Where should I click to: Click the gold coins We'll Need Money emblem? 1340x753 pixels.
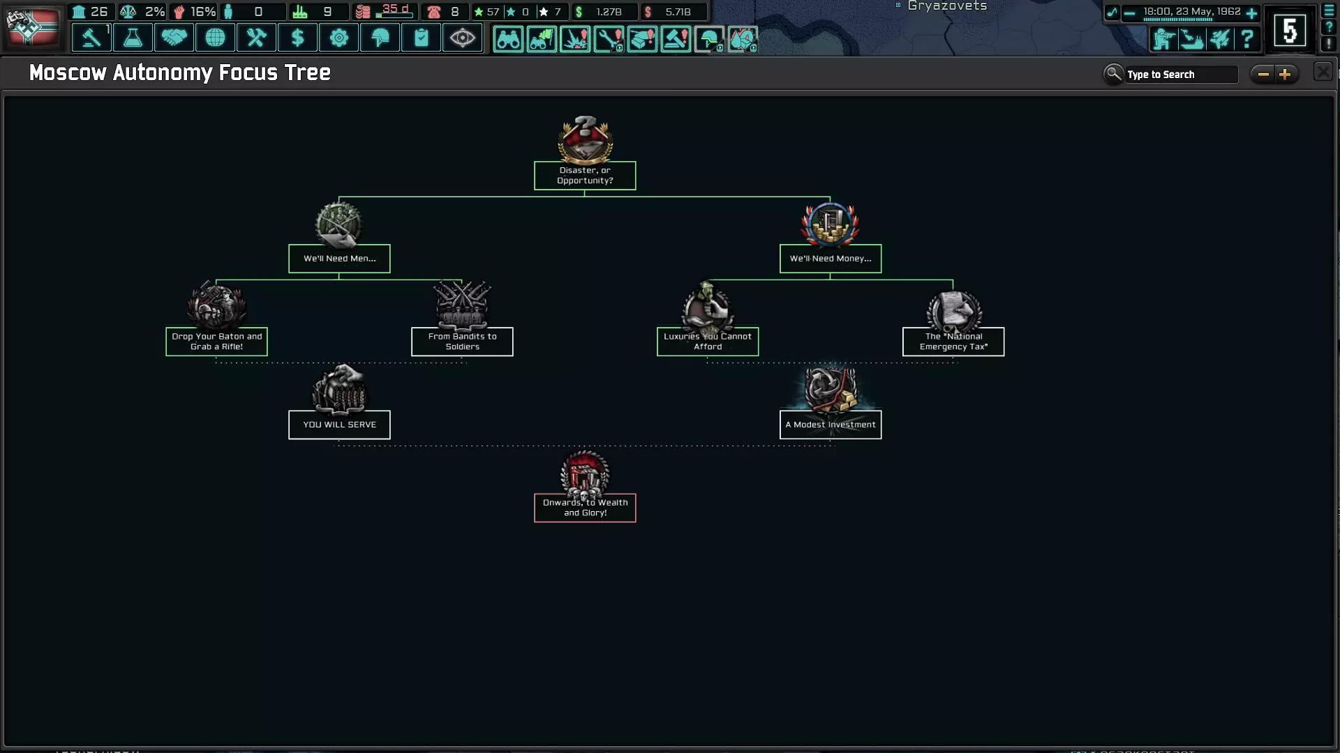click(831, 225)
